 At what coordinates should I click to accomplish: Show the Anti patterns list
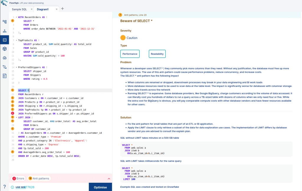39,179
